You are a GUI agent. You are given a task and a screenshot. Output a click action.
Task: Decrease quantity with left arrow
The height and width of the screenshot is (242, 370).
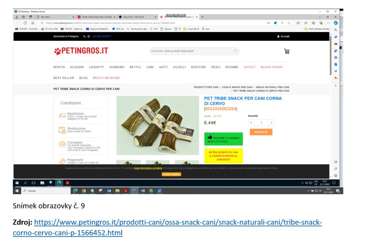coord(251,123)
